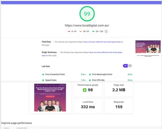The width and height of the screenshot is (162, 129).
Task: Click First Contentful Paint 0.6 s value
Action: click(83, 74)
